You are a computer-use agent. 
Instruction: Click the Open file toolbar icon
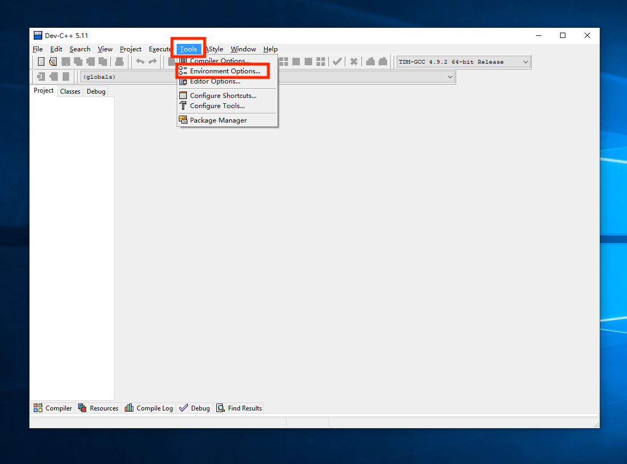(x=53, y=62)
